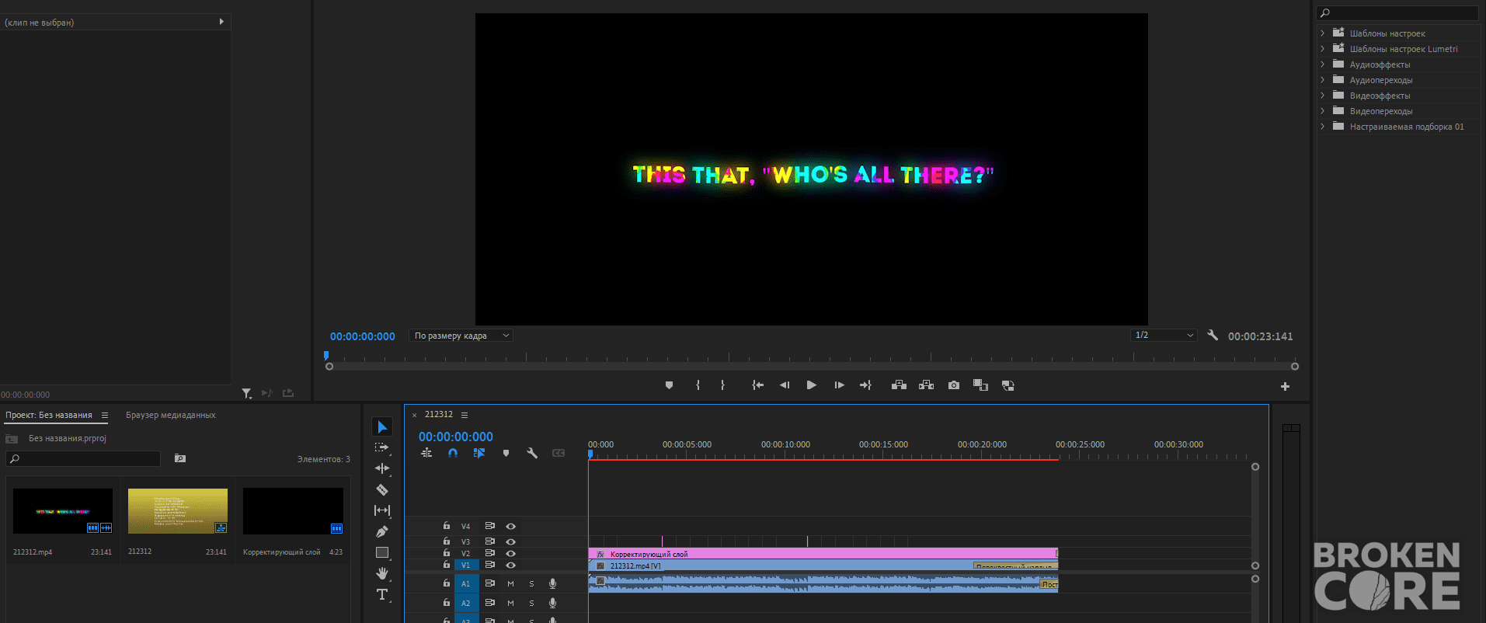
Task: Hide track V2 with eye icon
Action: tap(510, 553)
